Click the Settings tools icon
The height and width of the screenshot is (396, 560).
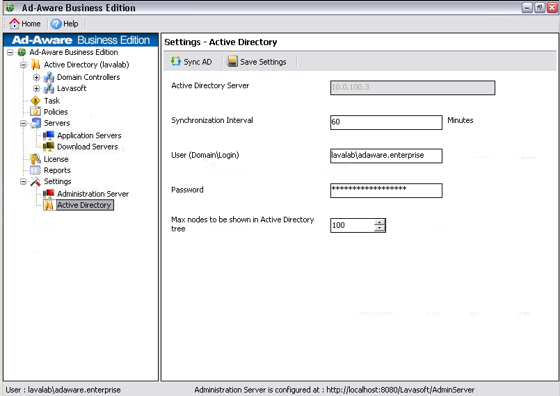coord(35,181)
